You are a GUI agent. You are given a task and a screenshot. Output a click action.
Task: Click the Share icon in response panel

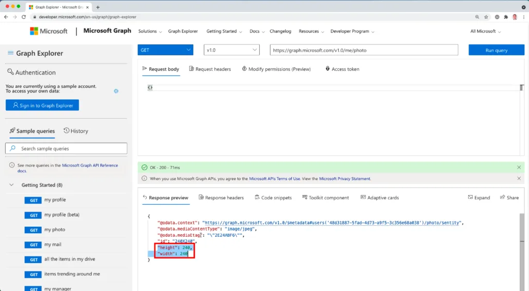click(x=509, y=197)
